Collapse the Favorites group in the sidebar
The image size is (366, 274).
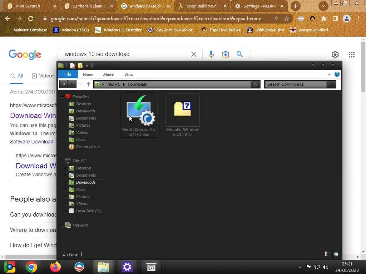click(x=62, y=97)
